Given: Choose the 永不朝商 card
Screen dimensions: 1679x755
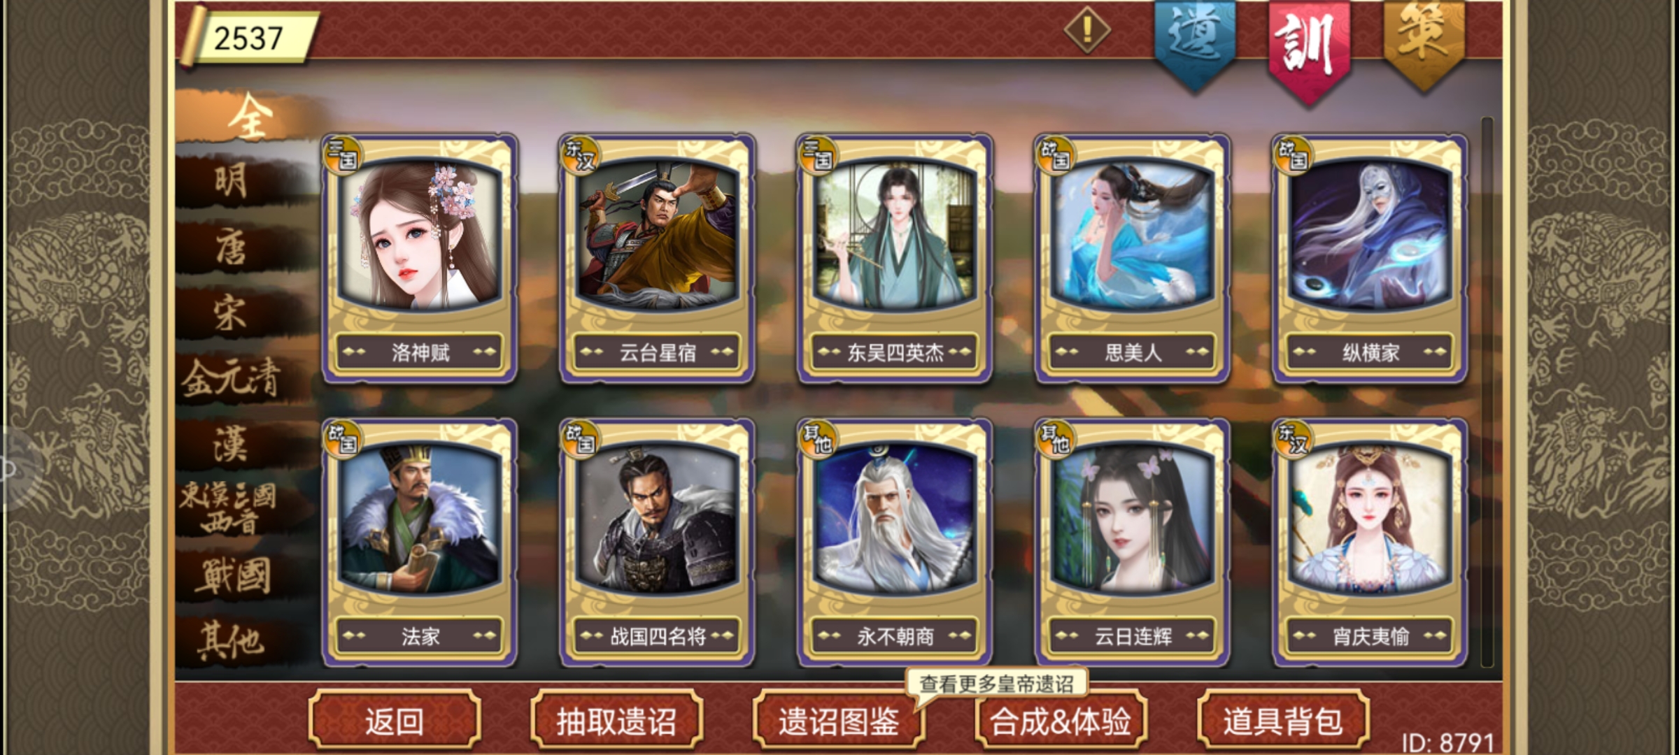Looking at the screenshot, I should (895, 542).
